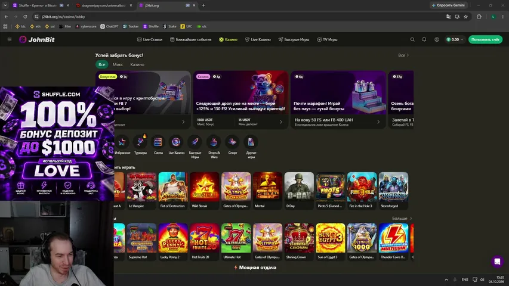Select the Микс bonus filter tab
The image size is (509, 286).
click(x=118, y=64)
